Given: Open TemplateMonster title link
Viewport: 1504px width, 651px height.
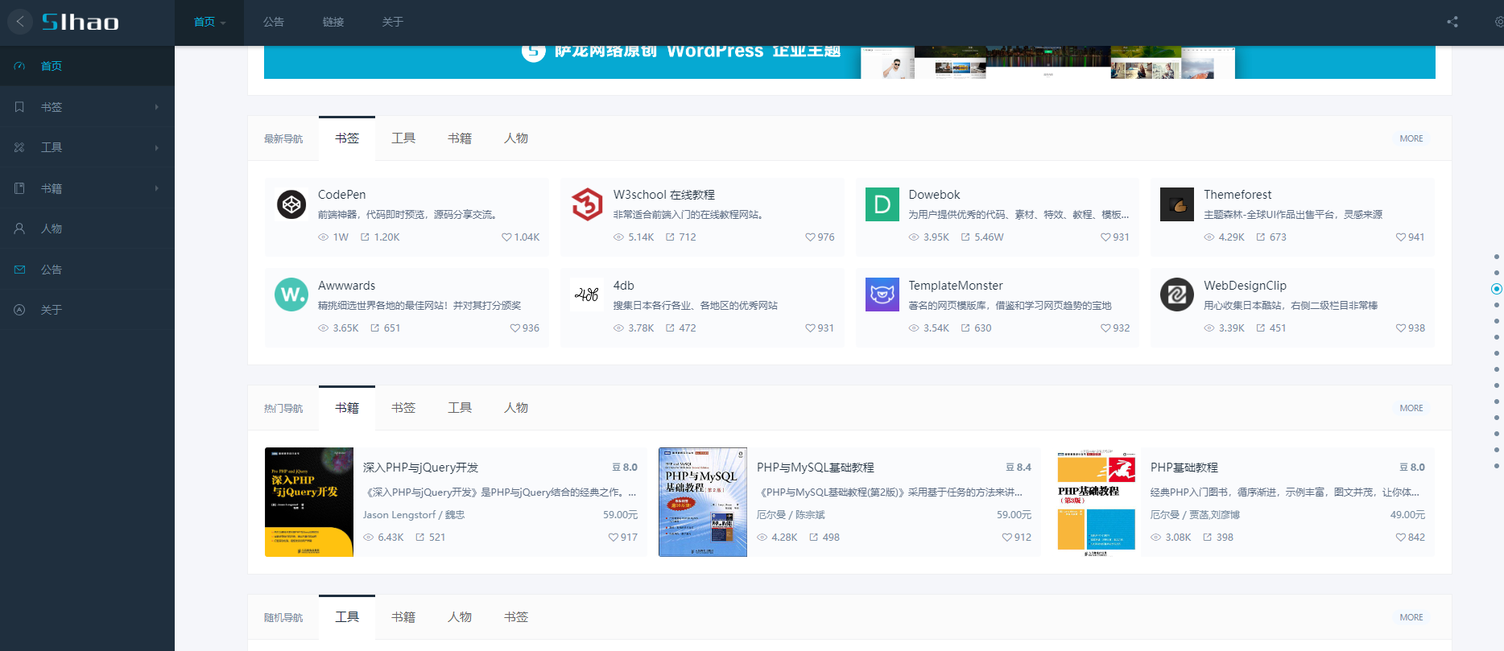Looking at the screenshot, I should coord(956,286).
